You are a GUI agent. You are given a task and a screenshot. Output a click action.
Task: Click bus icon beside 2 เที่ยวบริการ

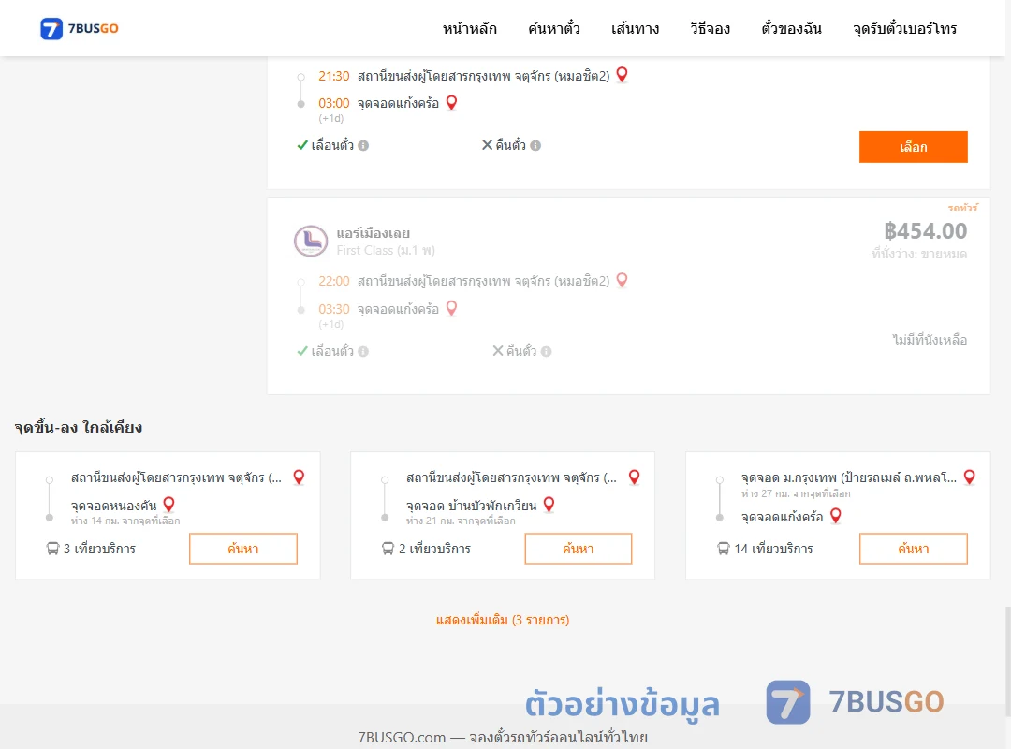pyautogui.click(x=388, y=549)
